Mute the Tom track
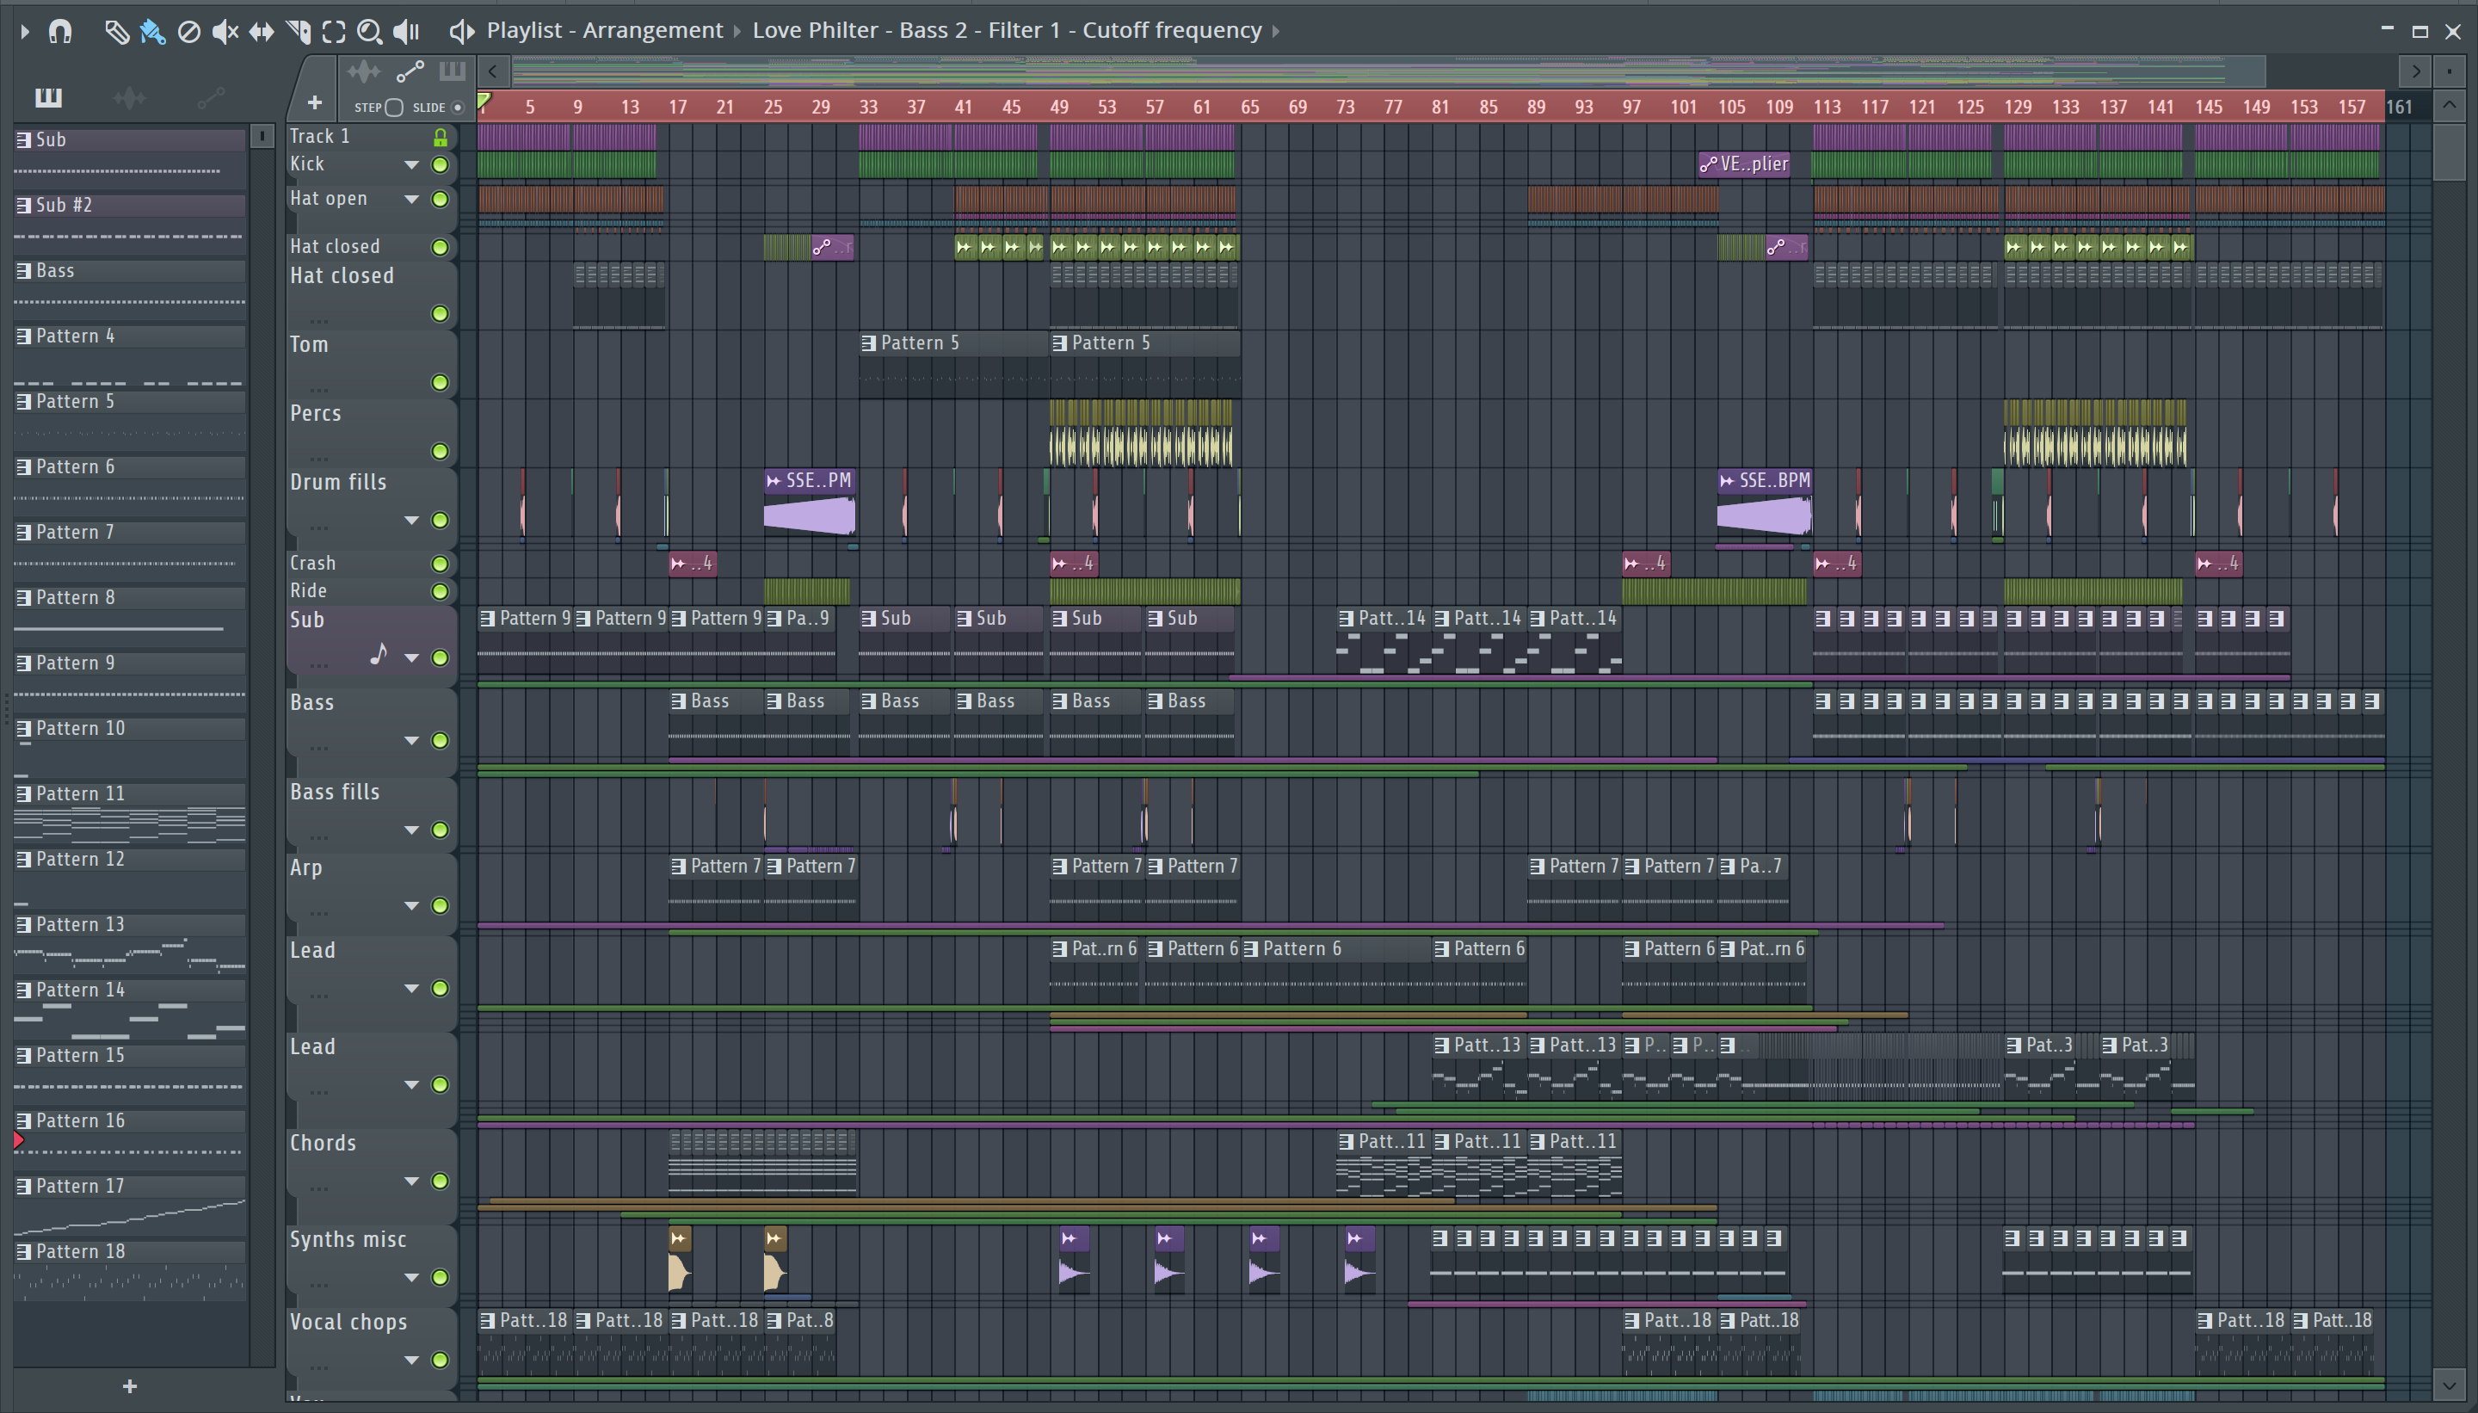The width and height of the screenshot is (2478, 1413). click(440, 382)
